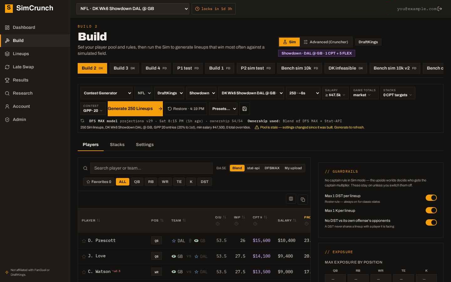Click the QB max exposure input
This screenshot has width=451, height=282.
point(335,278)
